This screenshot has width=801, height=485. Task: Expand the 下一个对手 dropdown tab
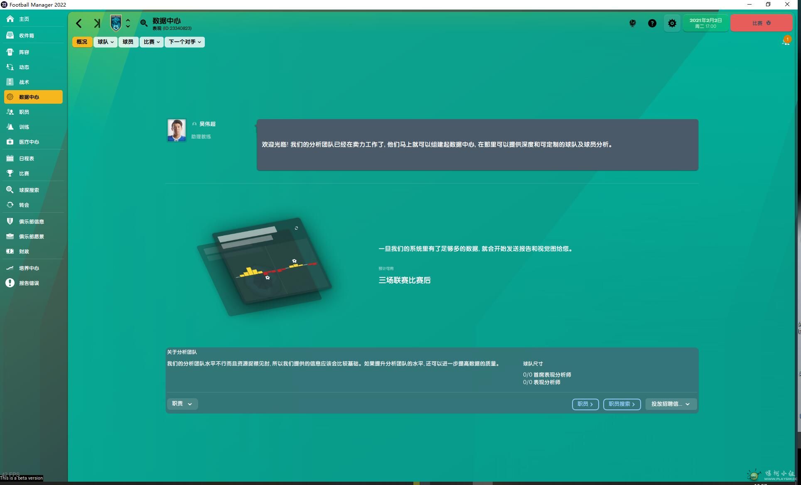click(185, 42)
